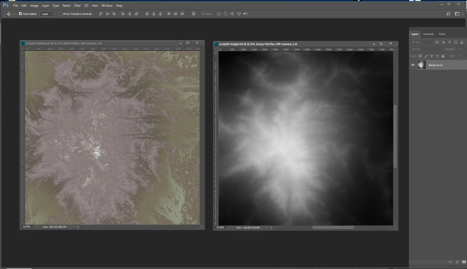Click 3D Slide camera mode icon
This screenshot has width=467, height=269.
(239, 14)
